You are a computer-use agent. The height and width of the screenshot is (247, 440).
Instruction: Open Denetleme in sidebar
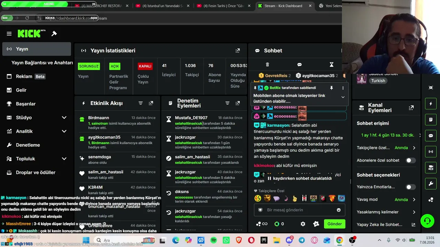point(36,145)
